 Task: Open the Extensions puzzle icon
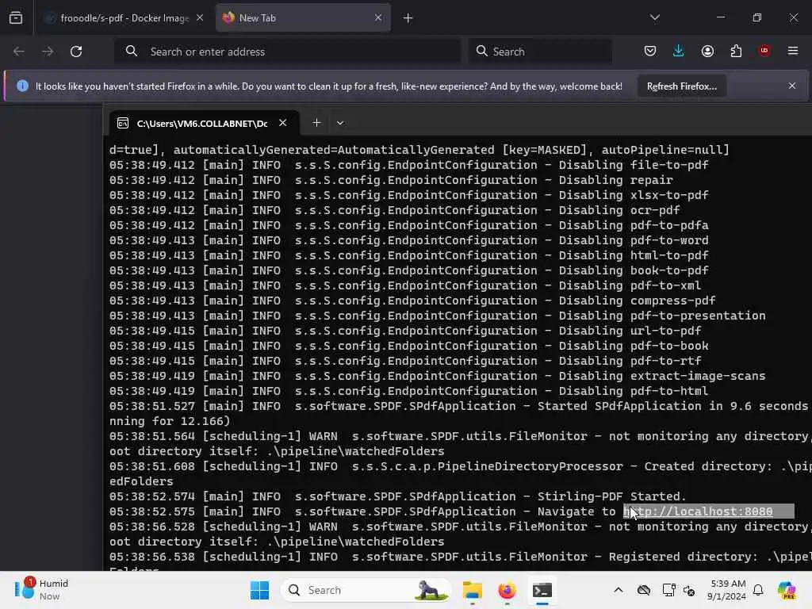736,52
